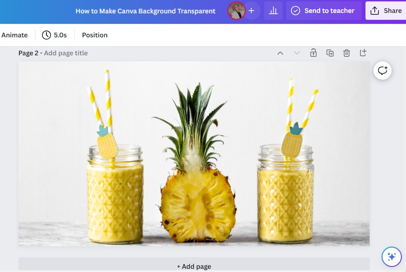Duplicate Page 2 with the copy icon
The width and height of the screenshot is (406, 272).
pos(330,53)
